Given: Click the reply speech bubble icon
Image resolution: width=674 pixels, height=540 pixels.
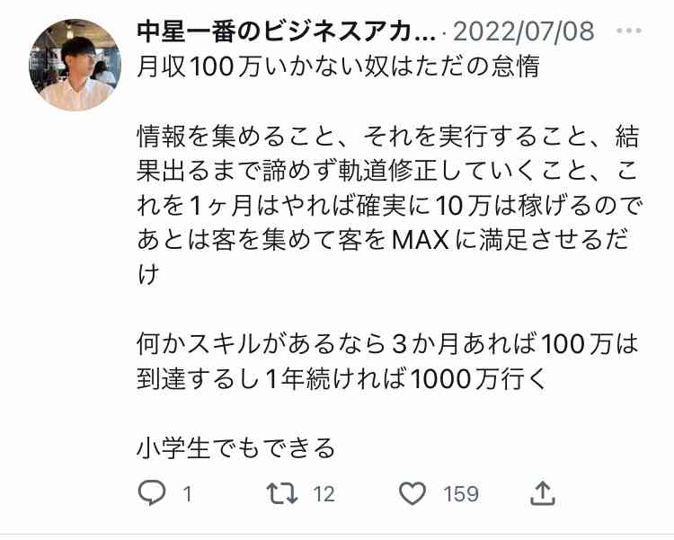Looking at the screenshot, I should (152, 492).
